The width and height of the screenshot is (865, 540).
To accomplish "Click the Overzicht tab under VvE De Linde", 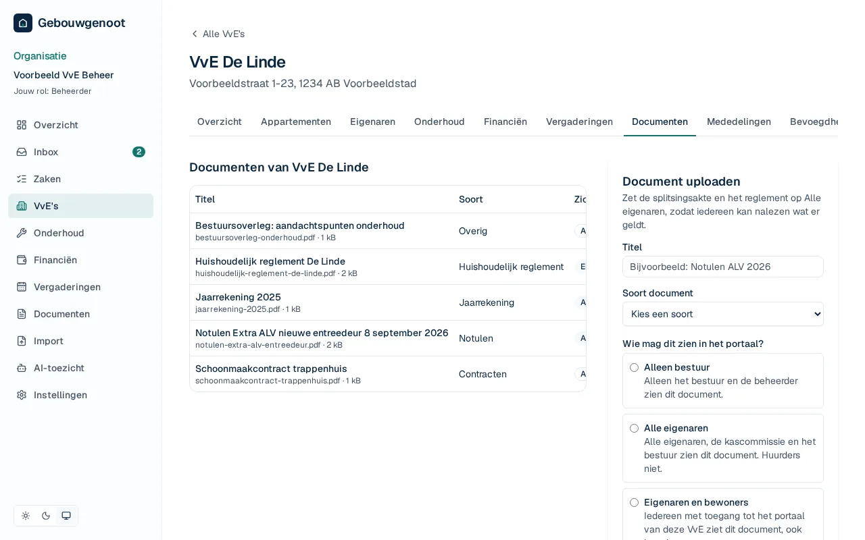I will click(x=220, y=122).
